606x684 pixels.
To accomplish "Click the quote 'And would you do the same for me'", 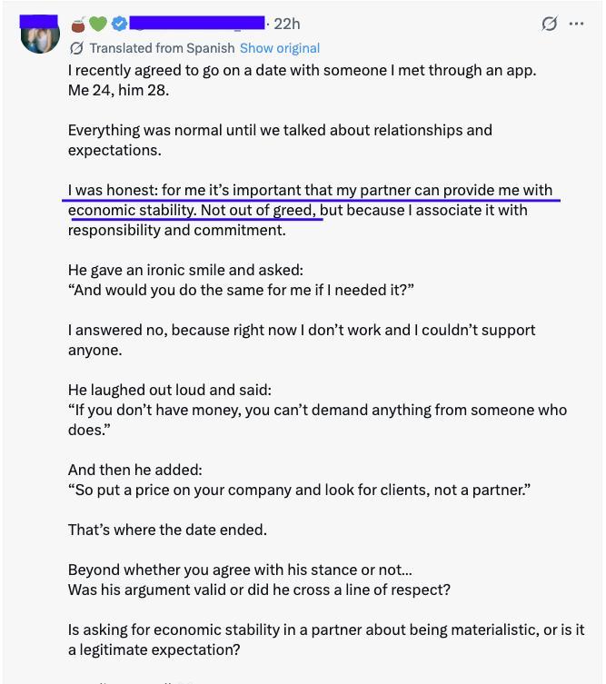I will (x=241, y=290).
